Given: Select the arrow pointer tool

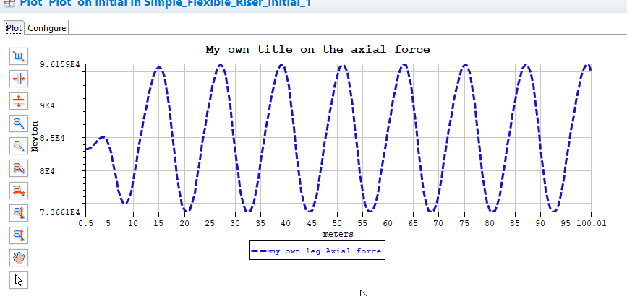Looking at the screenshot, I should point(20,279).
